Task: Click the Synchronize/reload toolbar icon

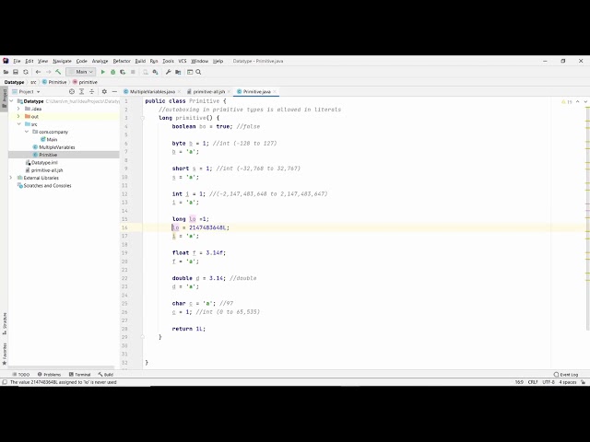Action: coord(26,72)
